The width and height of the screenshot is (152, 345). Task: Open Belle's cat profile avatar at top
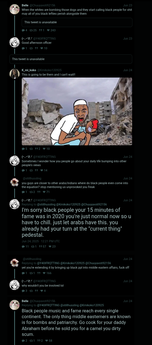coord(14,9)
